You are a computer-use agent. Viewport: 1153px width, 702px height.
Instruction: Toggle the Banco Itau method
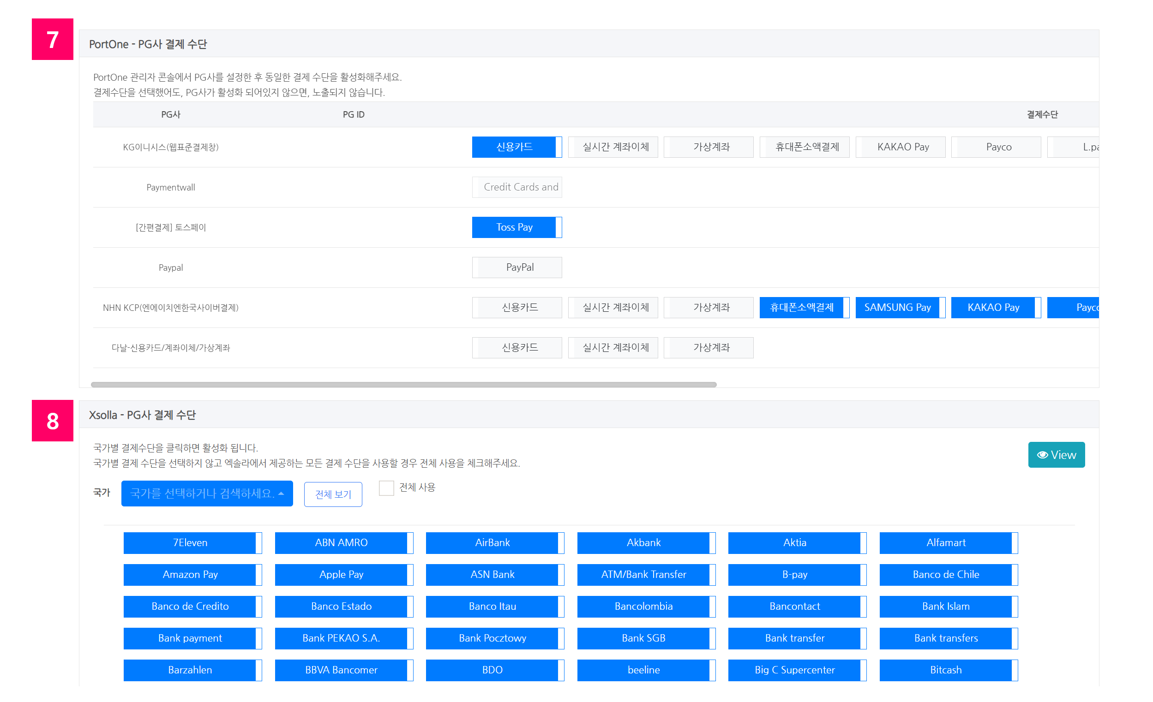tap(495, 607)
